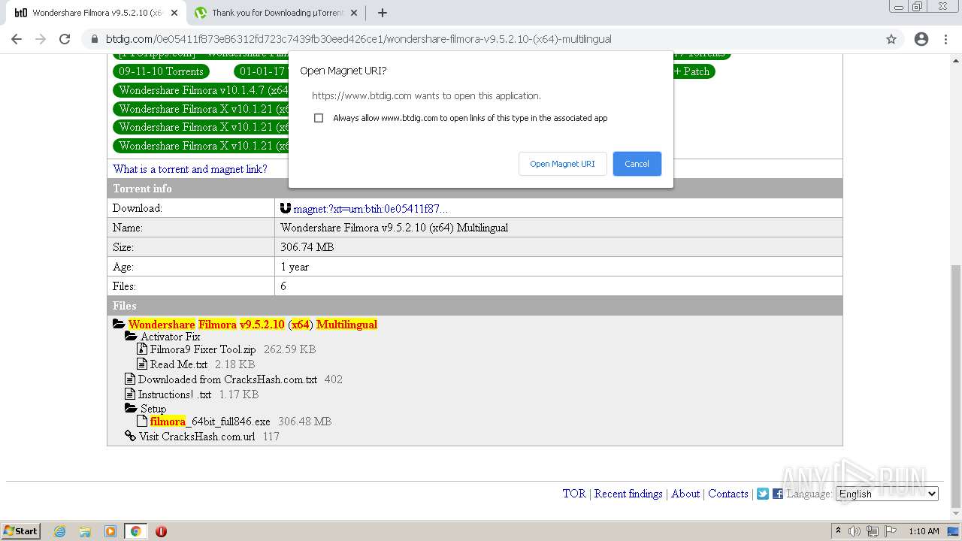Open Recent findings footer link
The image size is (962, 541).
[x=628, y=494]
